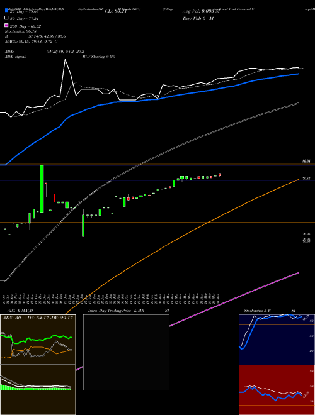315x415 pixels.
Task: Click the empty Intra Day trading price panel
Action: coord(126,352)
